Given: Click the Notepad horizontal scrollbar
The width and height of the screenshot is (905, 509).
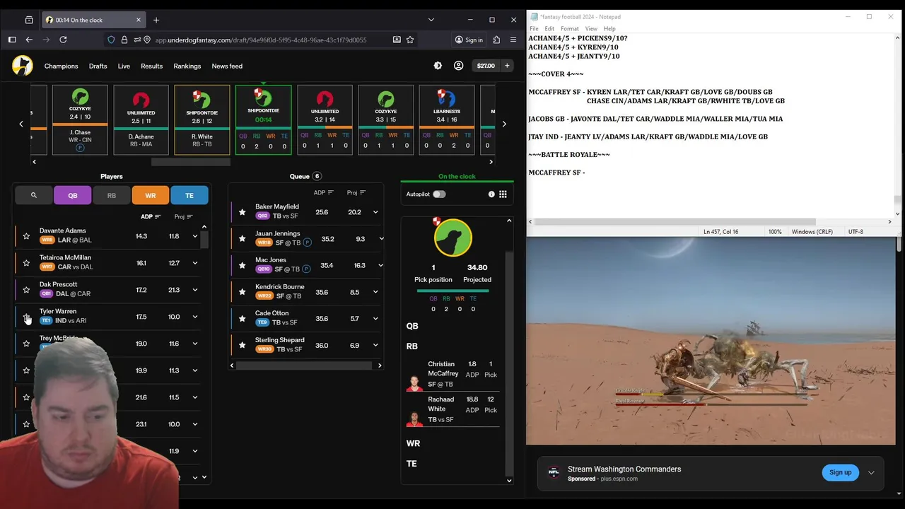Looking at the screenshot, I should [x=675, y=222].
